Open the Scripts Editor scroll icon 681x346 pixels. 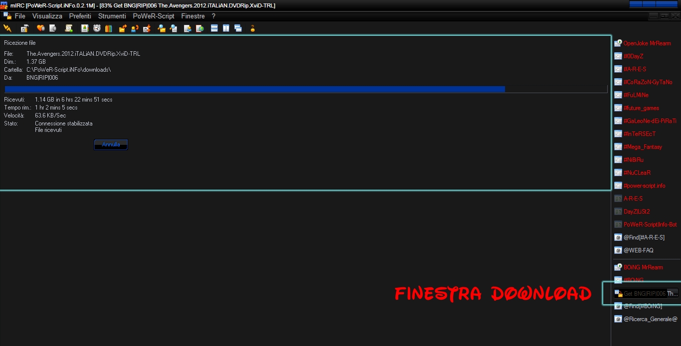(x=69, y=28)
